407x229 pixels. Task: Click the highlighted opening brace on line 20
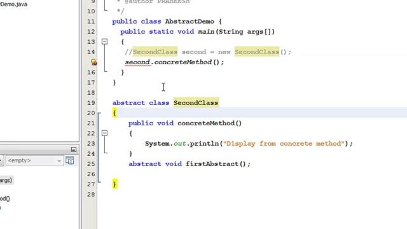[x=114, y=113]
